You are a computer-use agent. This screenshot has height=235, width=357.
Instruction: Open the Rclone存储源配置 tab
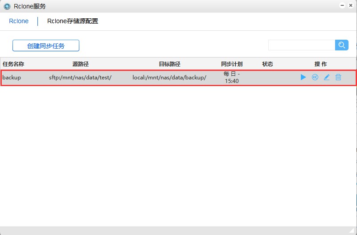(73, 21)
